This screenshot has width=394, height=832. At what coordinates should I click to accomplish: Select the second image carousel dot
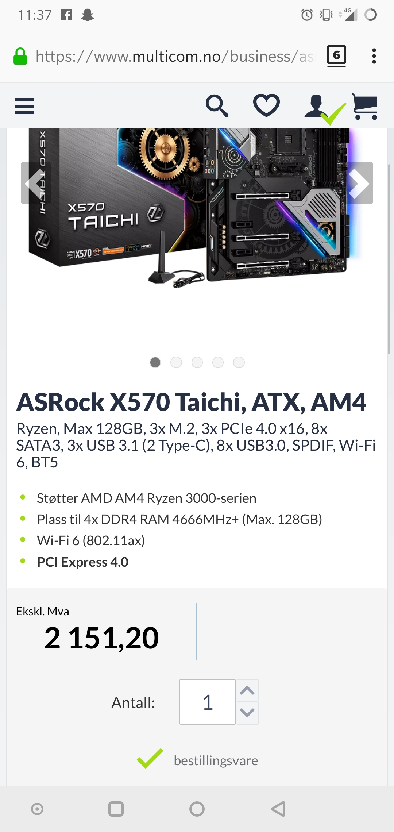(x=176, y=362)
